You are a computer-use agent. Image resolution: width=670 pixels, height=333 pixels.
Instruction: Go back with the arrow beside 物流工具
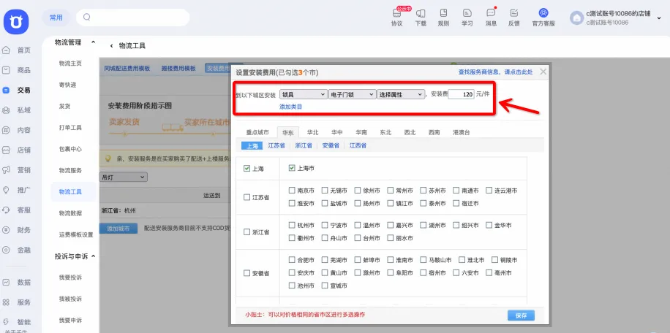[111, 45]
